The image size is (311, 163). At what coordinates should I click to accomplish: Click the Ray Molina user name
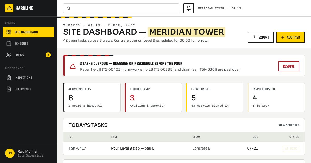[27, 151]
